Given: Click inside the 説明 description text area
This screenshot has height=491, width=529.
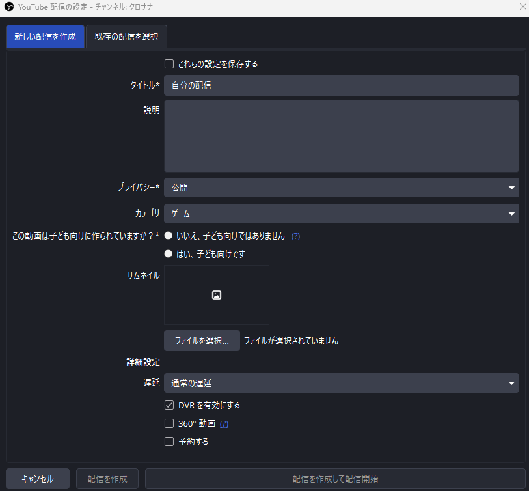Looking at the screenshot, I should tap(342, 136).
